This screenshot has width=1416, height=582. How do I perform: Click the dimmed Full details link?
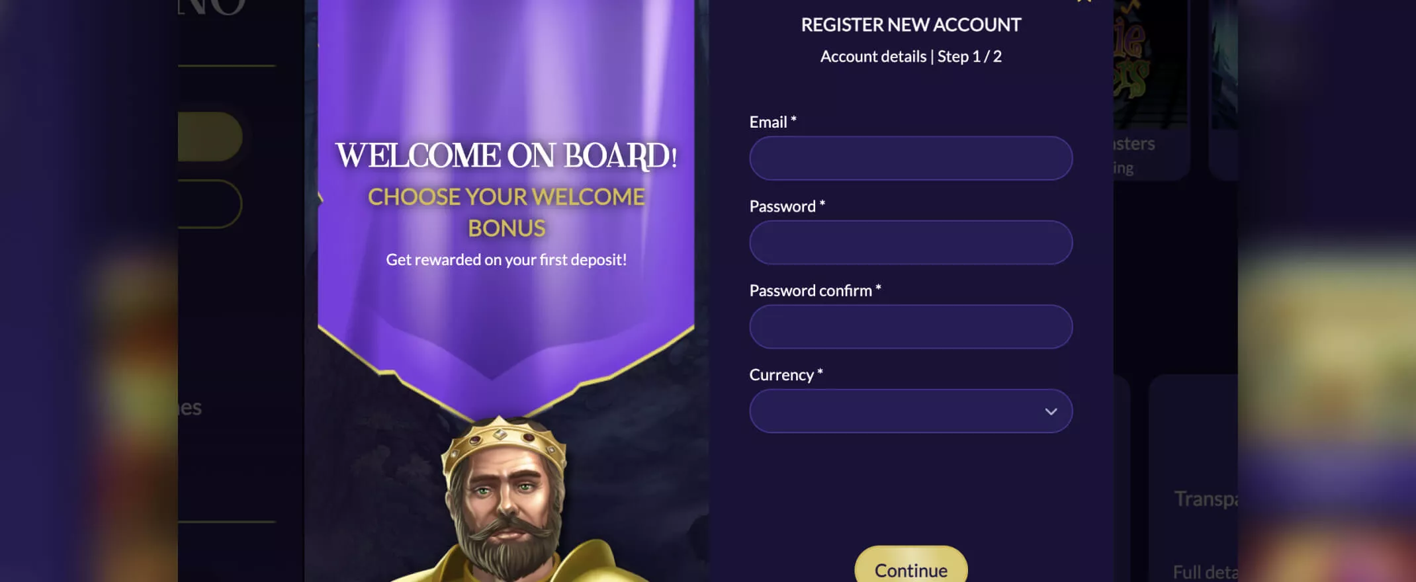[x=1205, y=572]
